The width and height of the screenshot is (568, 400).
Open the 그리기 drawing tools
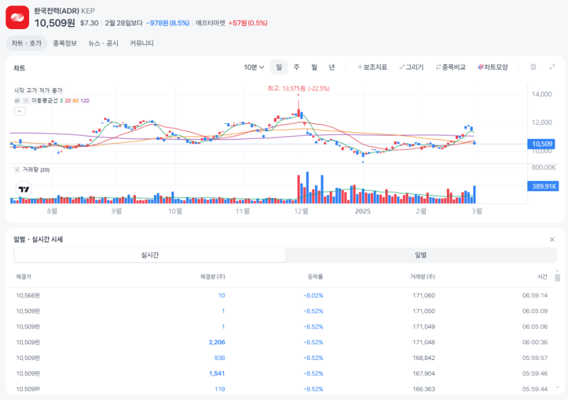411,67
